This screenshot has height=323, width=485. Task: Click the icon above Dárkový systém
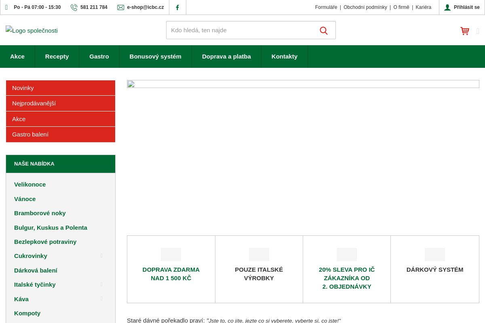click(x=434, y=254)
